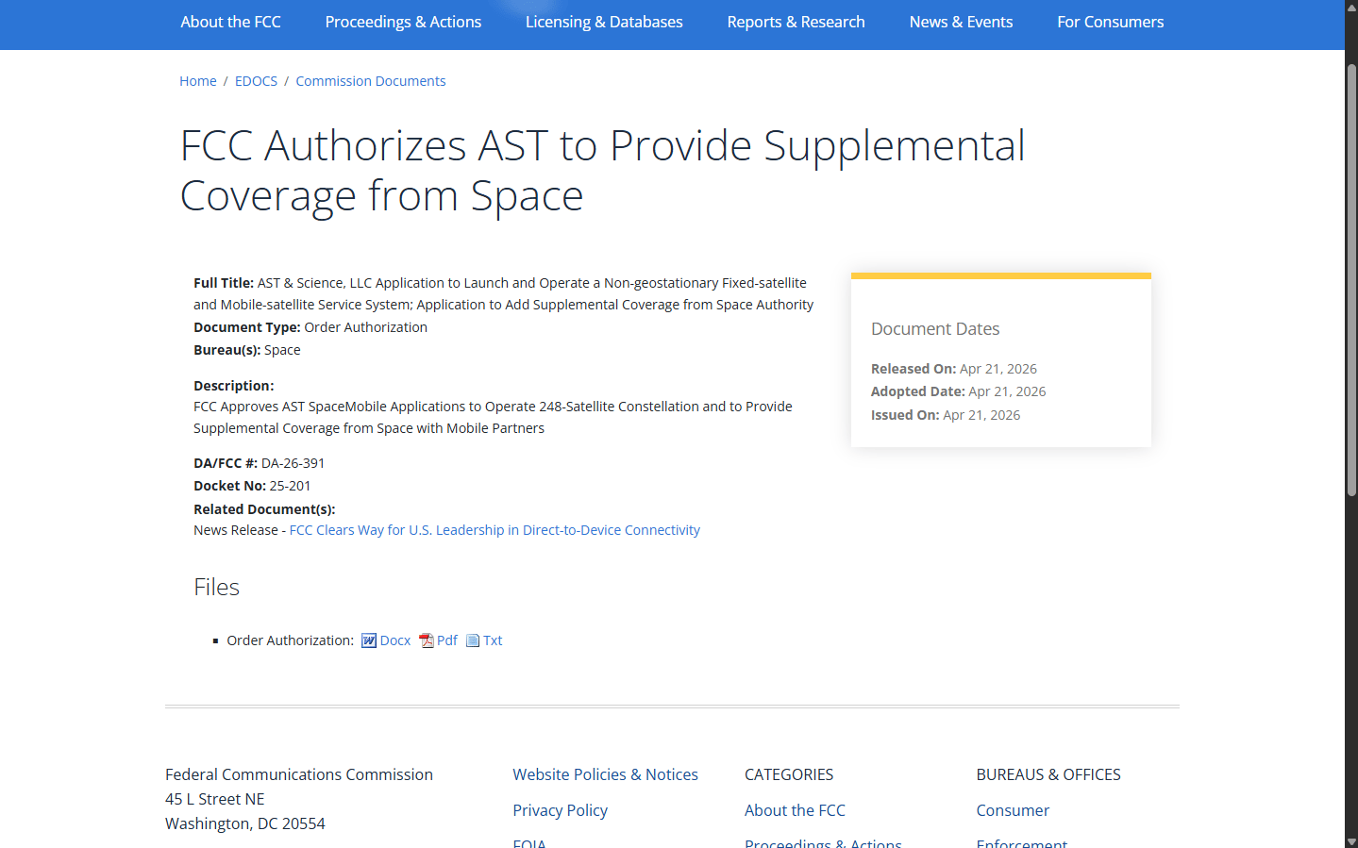Open News & Events menu
1358x848 pixels.
[961, 22]
